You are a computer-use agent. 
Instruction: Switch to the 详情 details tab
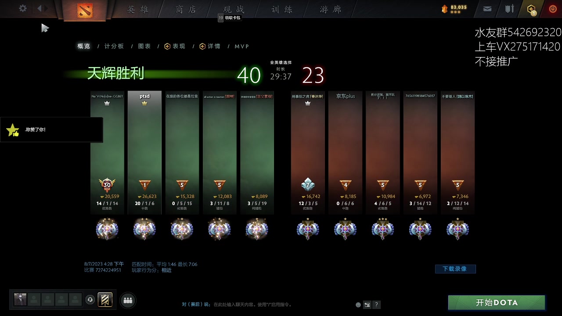(210, 46)
